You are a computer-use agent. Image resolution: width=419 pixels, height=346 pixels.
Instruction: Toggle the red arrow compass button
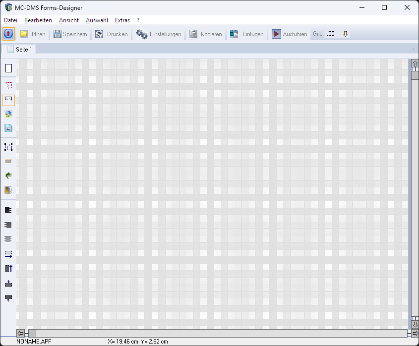click(x=8, y=34)
